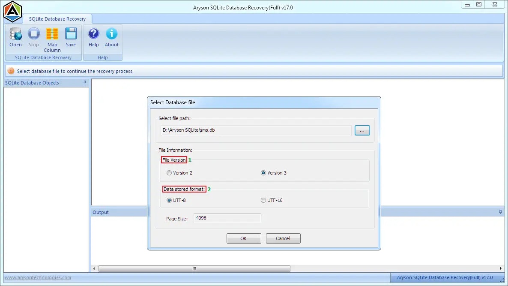Click status bar Aryson version text
The image size is (508, 286).
tap(445, 277)
